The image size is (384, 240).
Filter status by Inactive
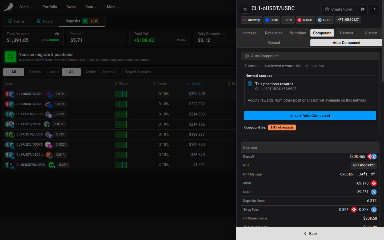click(x=110, y=72)
